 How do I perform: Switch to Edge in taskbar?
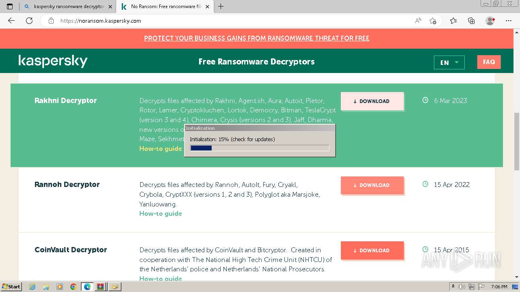87,287
